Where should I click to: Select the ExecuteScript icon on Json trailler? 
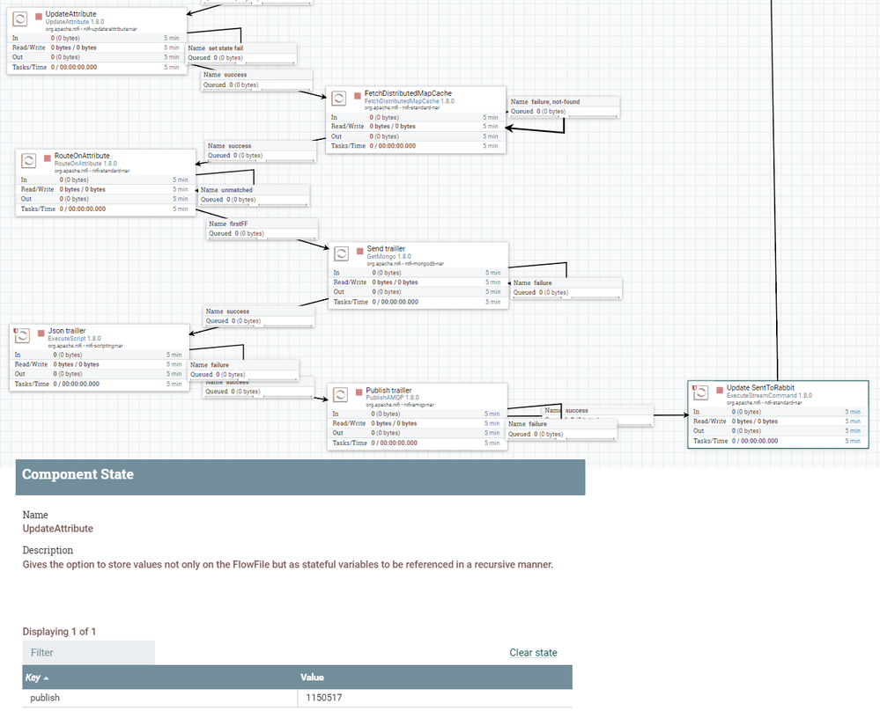coord(21,336)
